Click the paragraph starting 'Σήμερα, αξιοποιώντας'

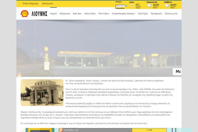pyautogui.click(x=96, y=115)
